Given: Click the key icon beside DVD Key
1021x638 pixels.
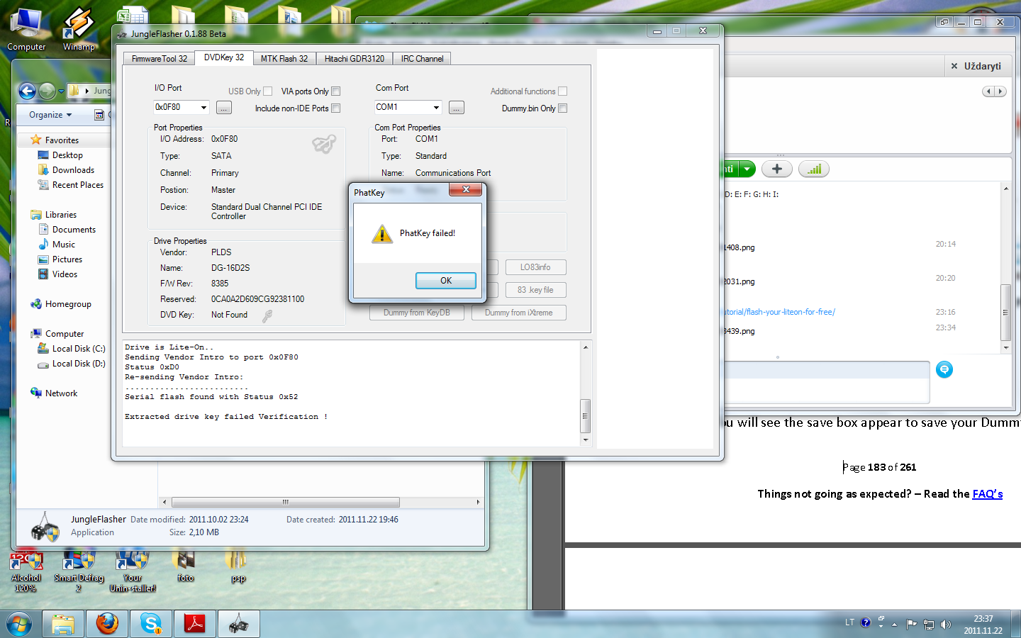Looking at the screenshot, I should pos(267,315).
